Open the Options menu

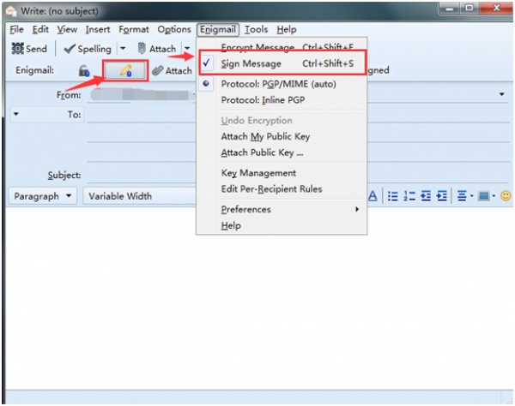click(x=174, y=29)
